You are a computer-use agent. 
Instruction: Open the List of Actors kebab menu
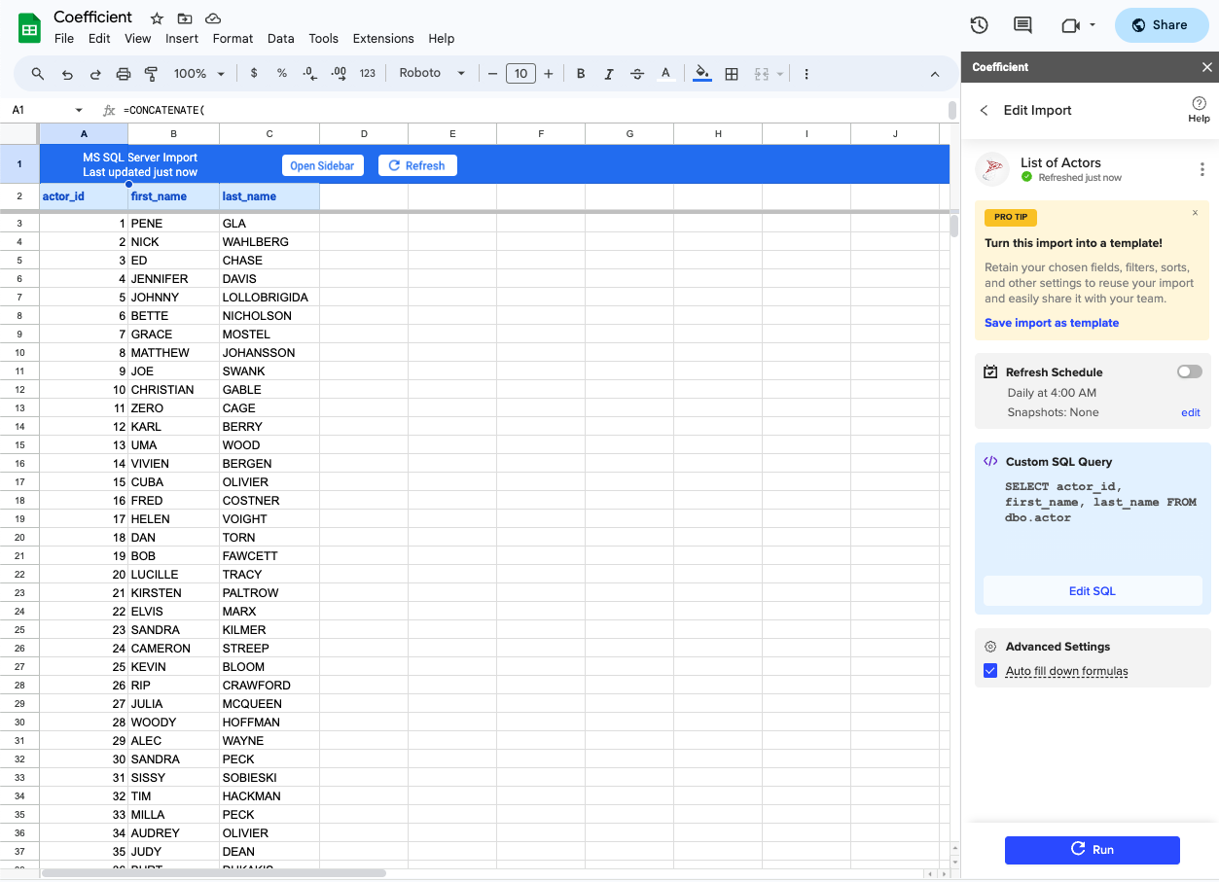[x=1202, y=168]
